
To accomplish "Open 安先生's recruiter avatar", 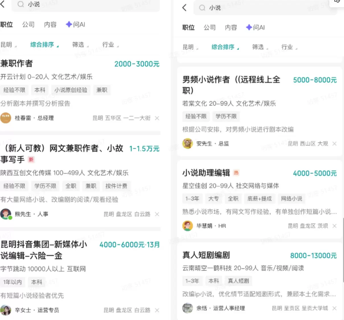I will [x=188, y=143].
